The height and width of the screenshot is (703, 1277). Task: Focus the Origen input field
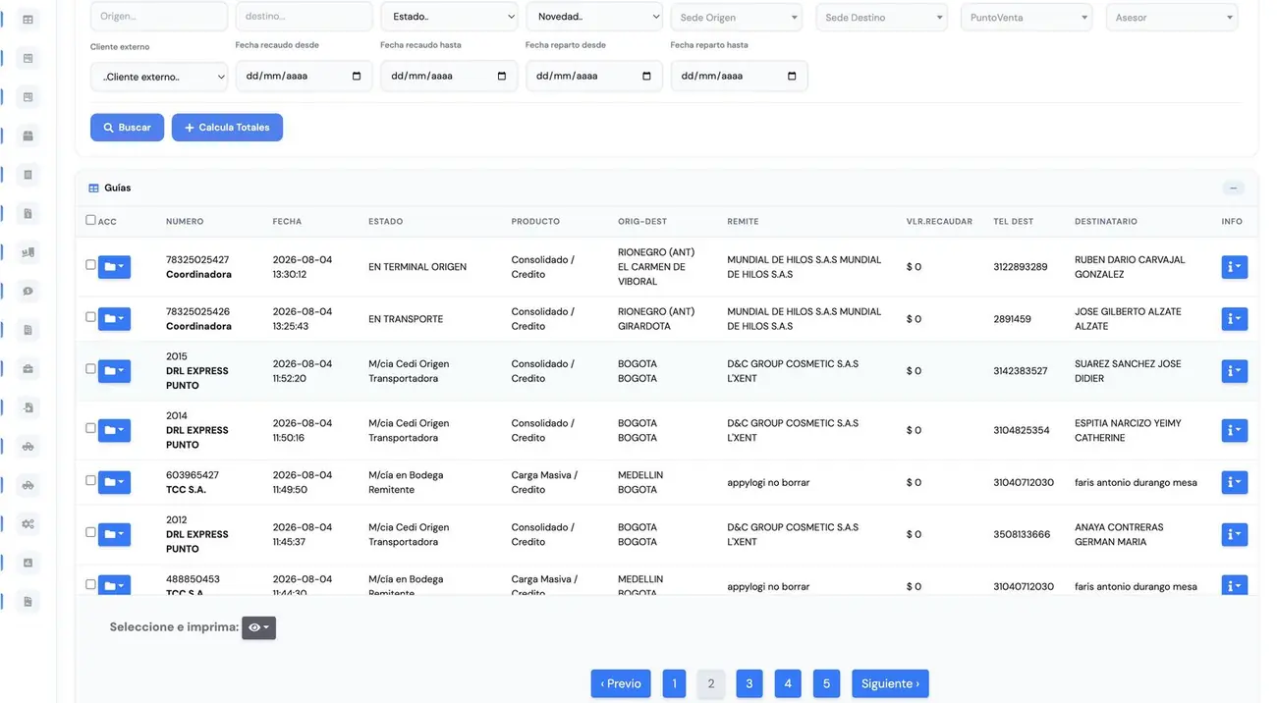pos(159,17)
